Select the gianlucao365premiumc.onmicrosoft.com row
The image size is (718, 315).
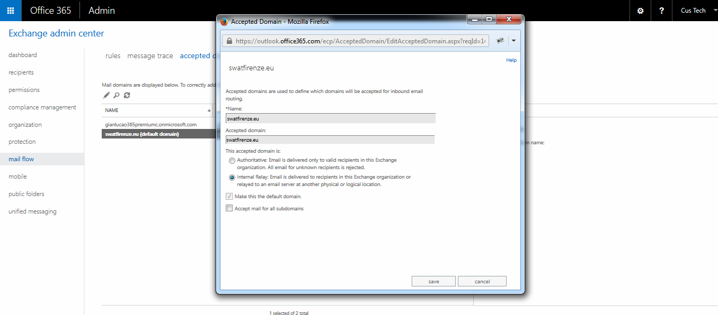click(159, 124)
